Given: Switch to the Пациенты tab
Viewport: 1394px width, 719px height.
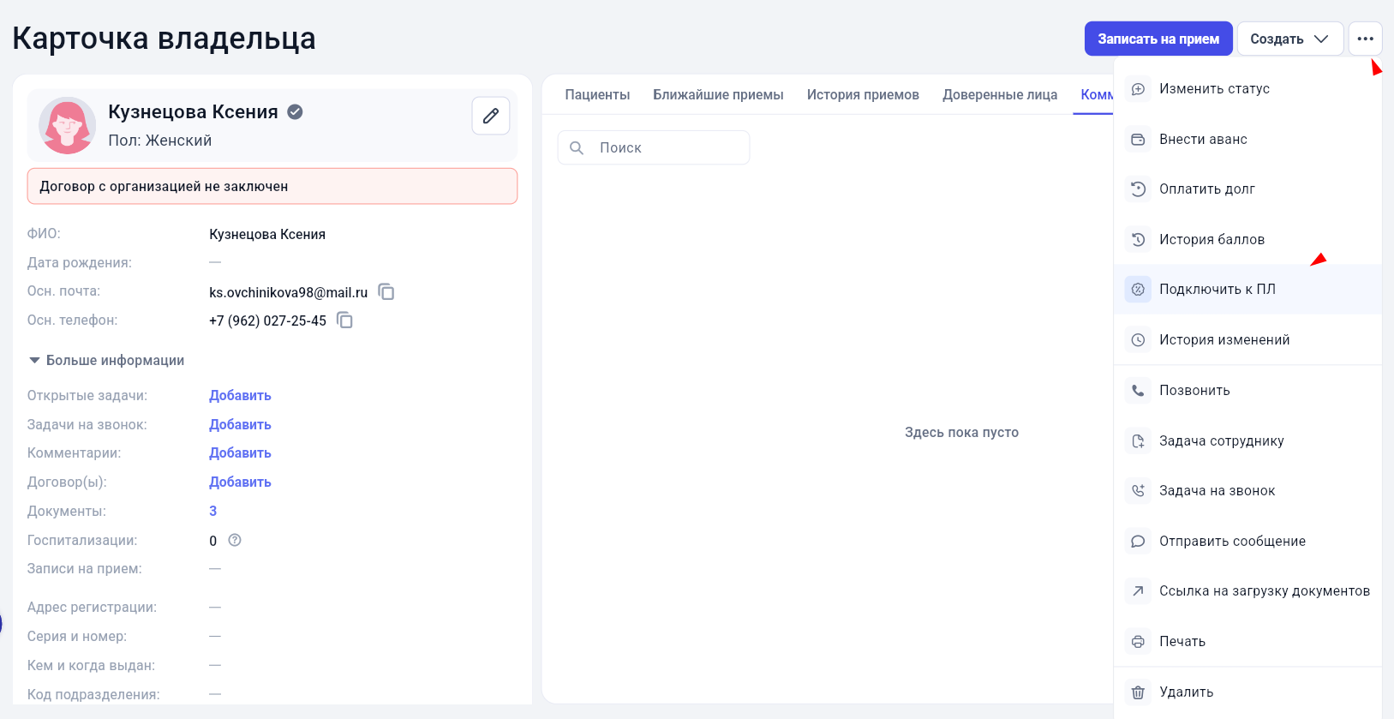Looking at the screenshot, I should coord(597,94).
